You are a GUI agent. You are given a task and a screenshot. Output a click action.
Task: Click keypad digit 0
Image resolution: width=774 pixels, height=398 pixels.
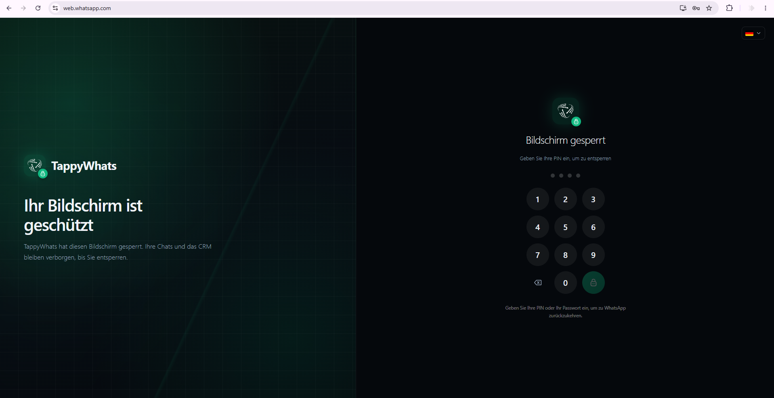click(565, 283)
